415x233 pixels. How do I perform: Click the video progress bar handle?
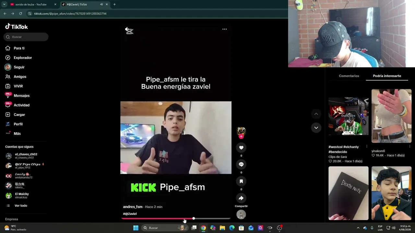[x=194, y=218]
